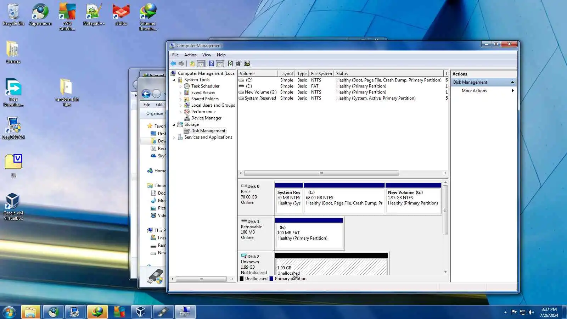
Task: Switch to Internet Download Manager taskbar button
Action: point(97,312)
